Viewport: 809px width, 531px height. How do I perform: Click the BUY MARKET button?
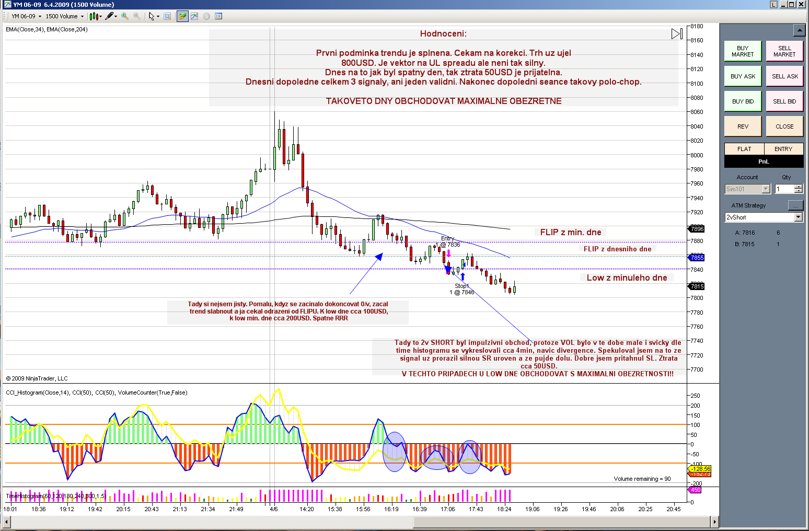click(x=743, y=51)
